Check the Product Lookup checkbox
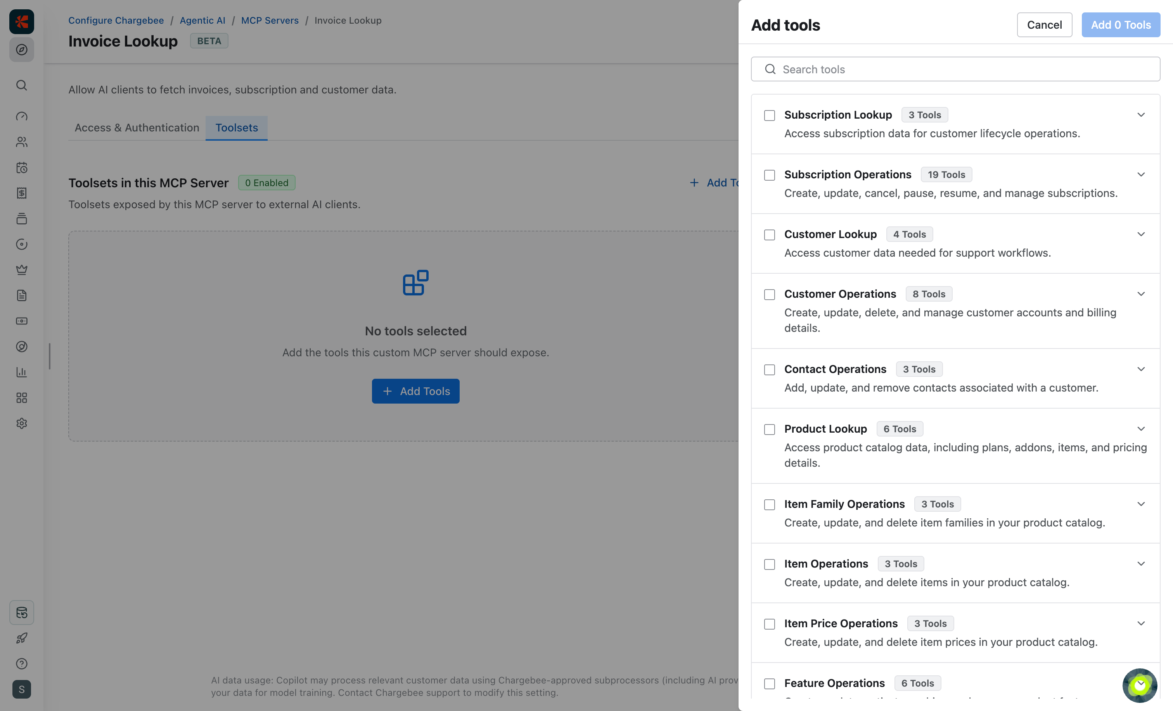This screenshot has height=711, width=1173. pos(769,429)
